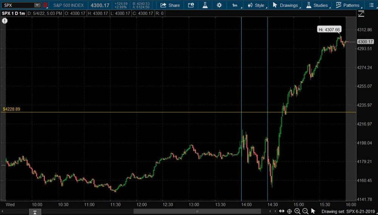
Task: Select the pointer arrow tool at bottom
Action: (313, 211)
